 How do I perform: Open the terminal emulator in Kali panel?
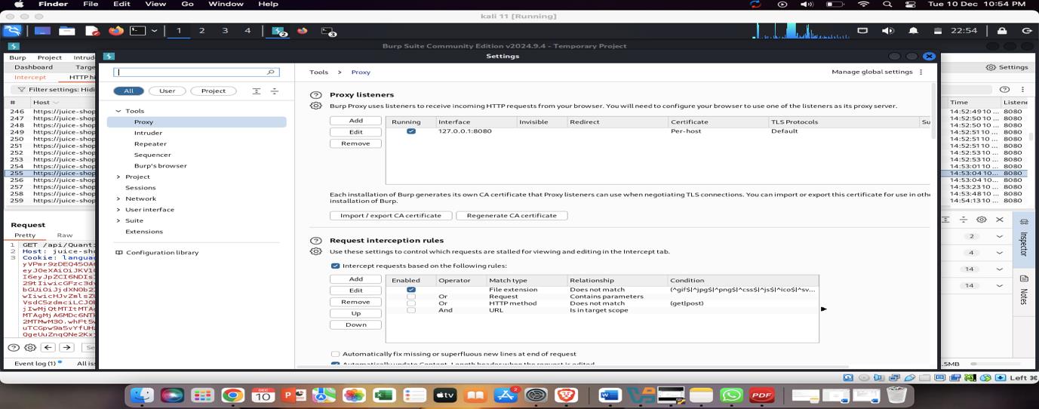138,31
